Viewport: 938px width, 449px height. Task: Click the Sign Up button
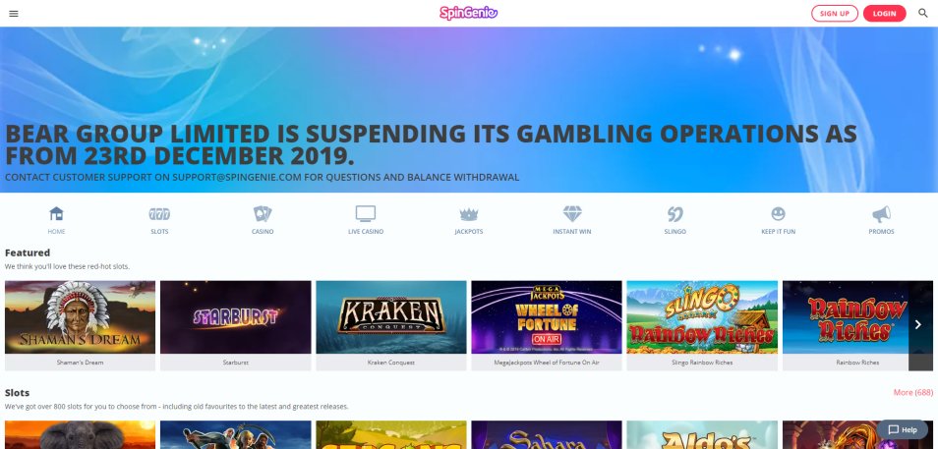pos(835,13)
